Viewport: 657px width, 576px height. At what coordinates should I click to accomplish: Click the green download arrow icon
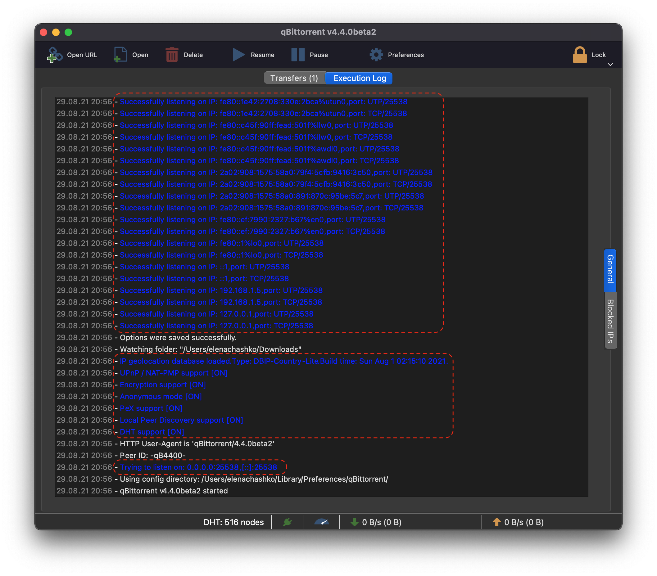[354, 522]
